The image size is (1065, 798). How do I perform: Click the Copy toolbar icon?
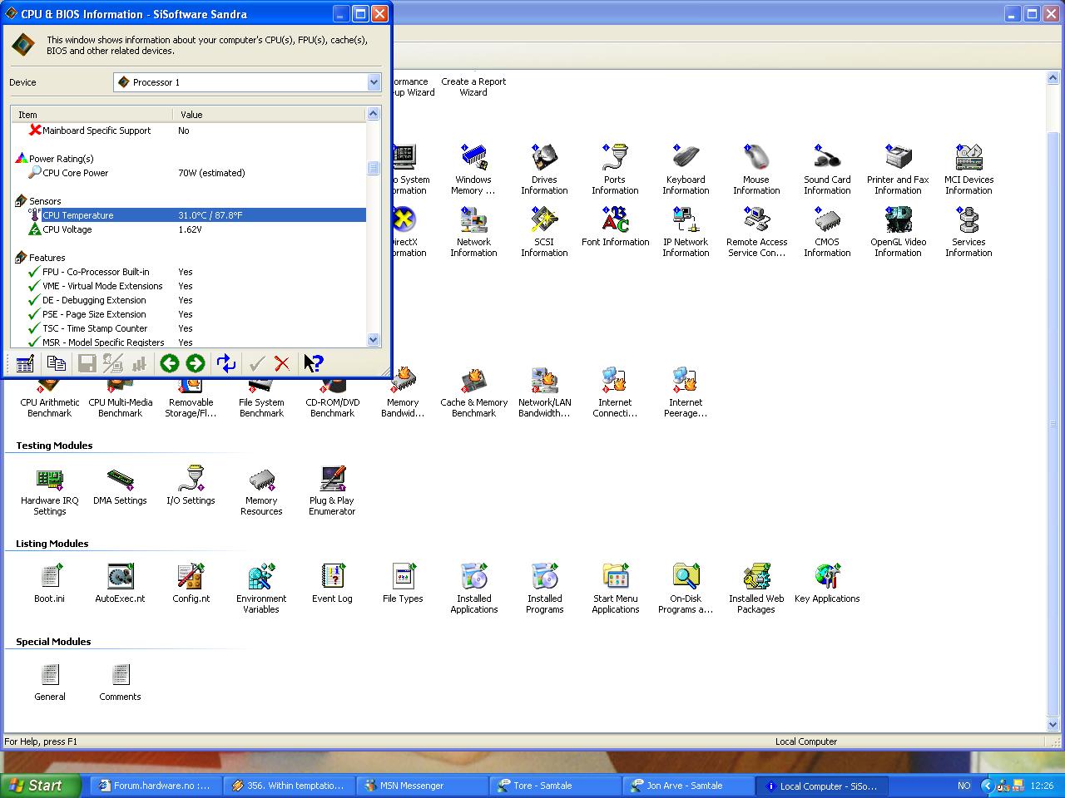pos(57,363)
